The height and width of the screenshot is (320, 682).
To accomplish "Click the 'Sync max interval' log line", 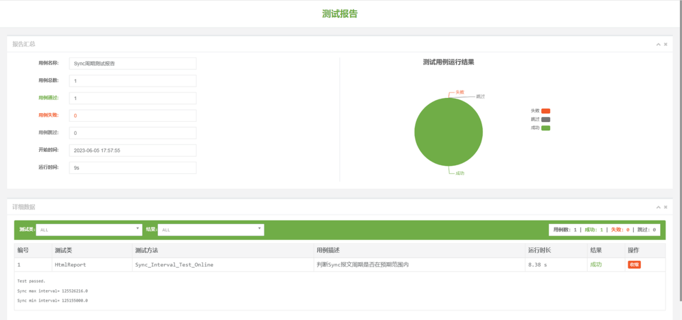I will tap(52, 291).
